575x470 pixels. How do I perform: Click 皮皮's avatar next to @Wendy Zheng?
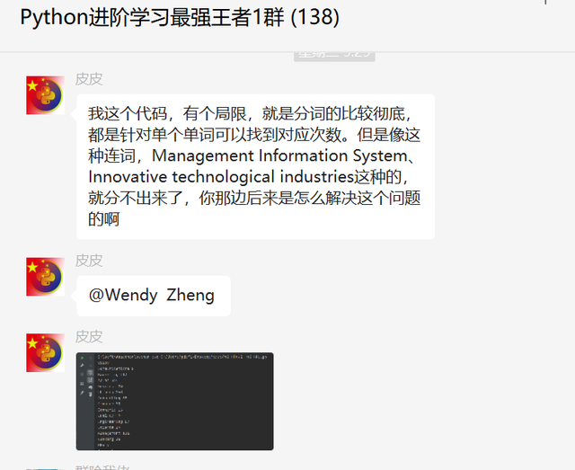click(x=46, y=277)
